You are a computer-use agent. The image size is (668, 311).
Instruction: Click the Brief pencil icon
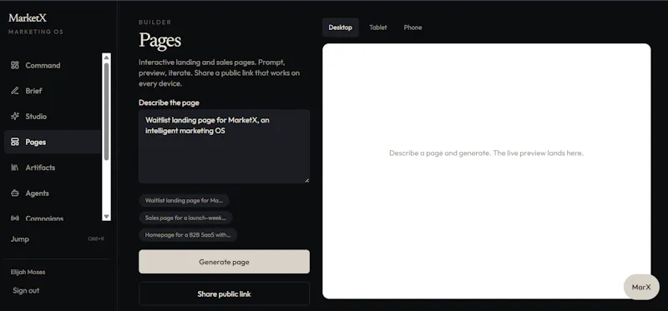[x=15, y=91]
